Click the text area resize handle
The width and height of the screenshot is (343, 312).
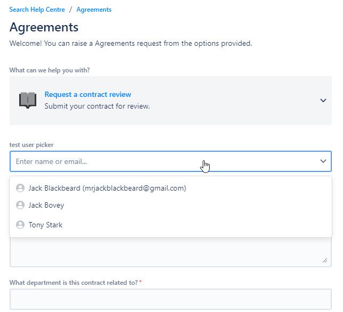(x=325, y=260)
